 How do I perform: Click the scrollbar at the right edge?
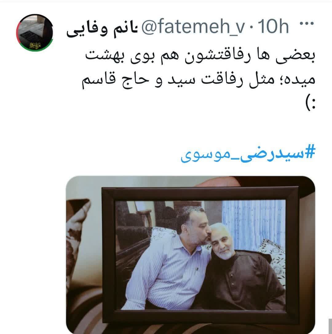[x=330, y=326]
